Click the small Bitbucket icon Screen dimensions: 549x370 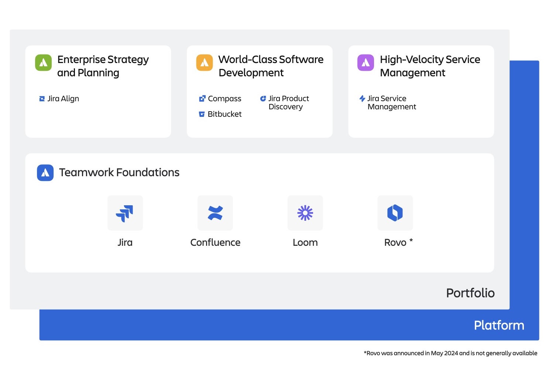point(202,114)
